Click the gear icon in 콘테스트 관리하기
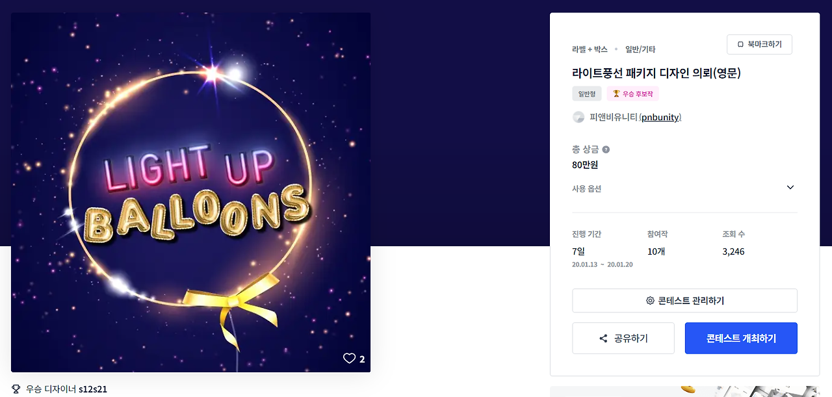832x397 pixels. pyautogui.click(x=650, y=301)
